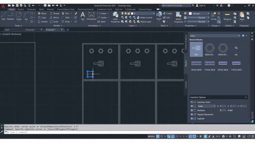The image size is (255, 143).
Task: Click the Plot printer icon in quick access bar
Action: 45,6
